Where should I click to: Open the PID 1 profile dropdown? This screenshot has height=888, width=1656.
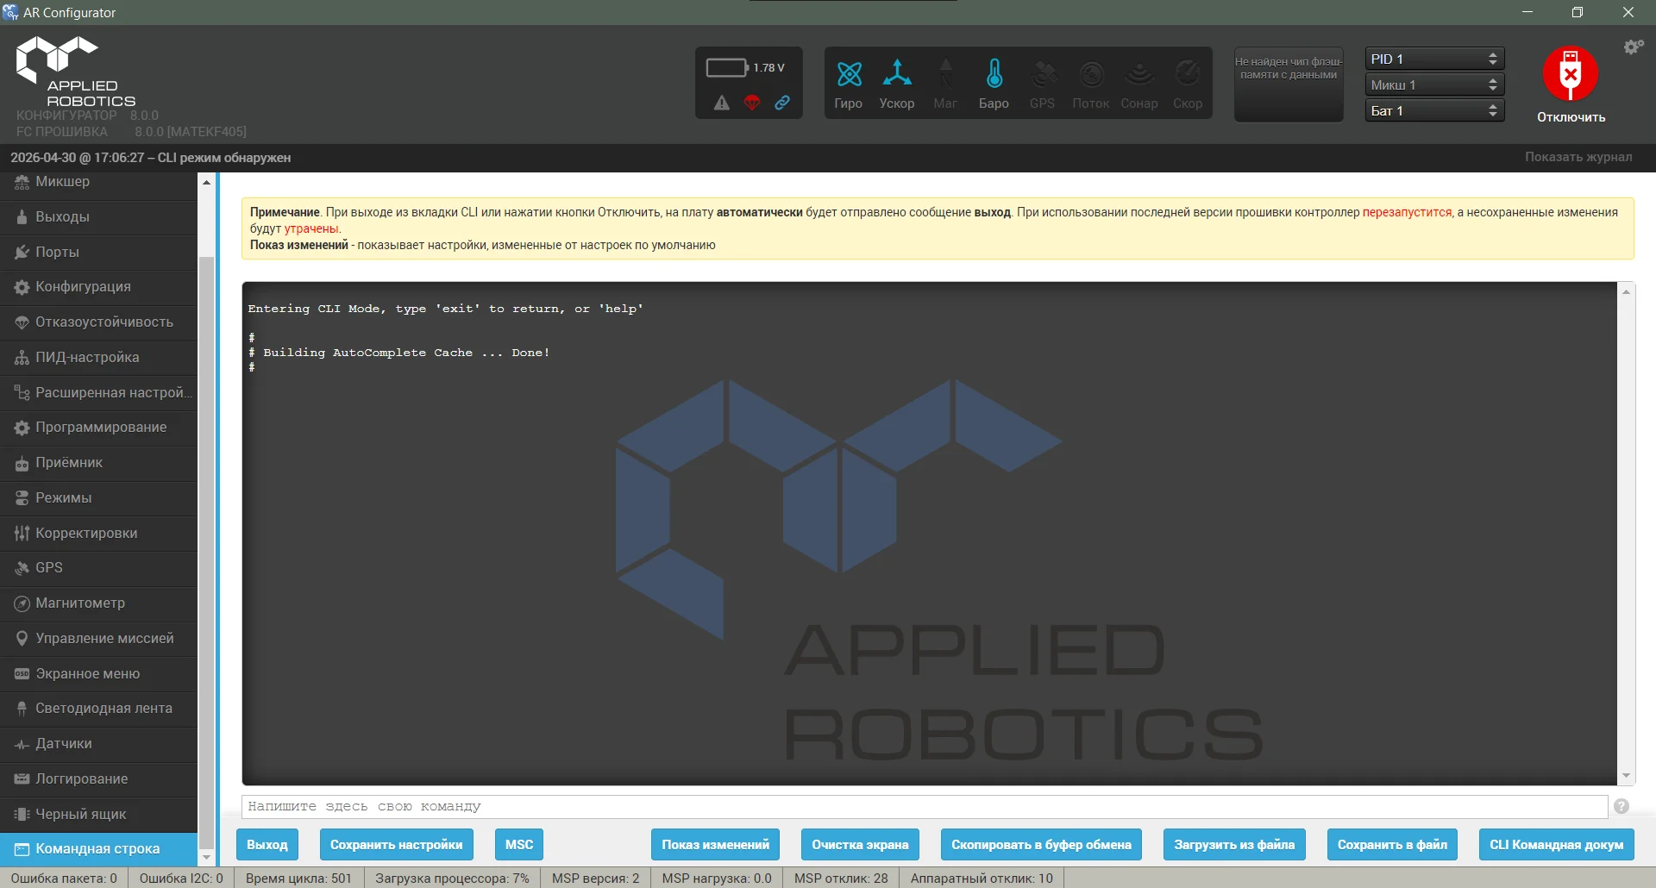pos(1434,59)
